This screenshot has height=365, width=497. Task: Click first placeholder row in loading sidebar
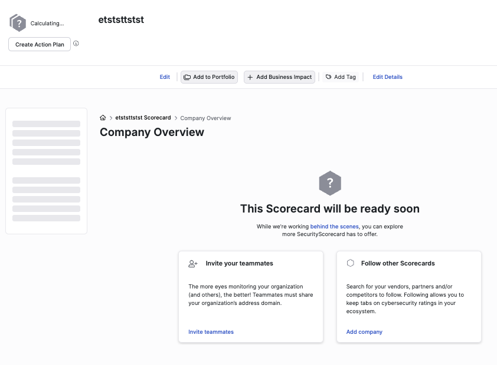point(46,124)
